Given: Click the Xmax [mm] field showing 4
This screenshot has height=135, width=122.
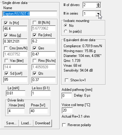Looking at the screenshot, I should [x=16, y=111].
